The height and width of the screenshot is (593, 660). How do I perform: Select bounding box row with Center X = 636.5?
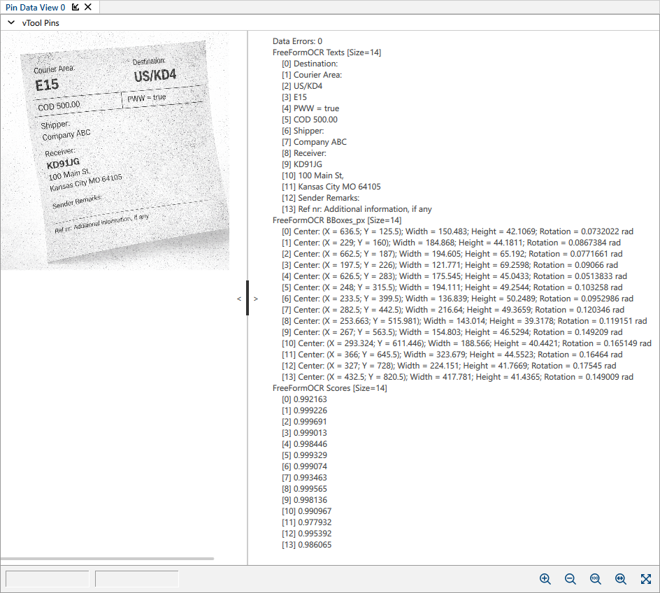457,231
